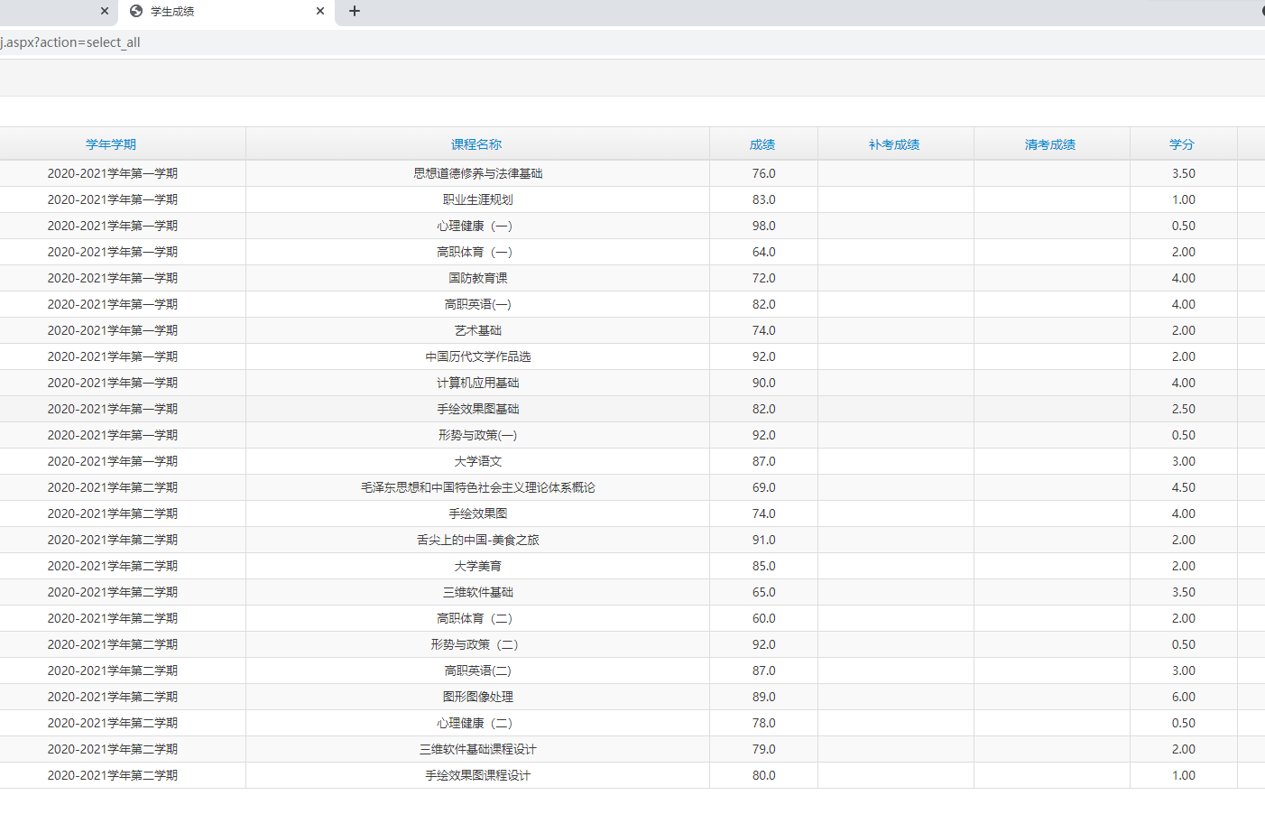Click the address bar URL text

point(70,42)
